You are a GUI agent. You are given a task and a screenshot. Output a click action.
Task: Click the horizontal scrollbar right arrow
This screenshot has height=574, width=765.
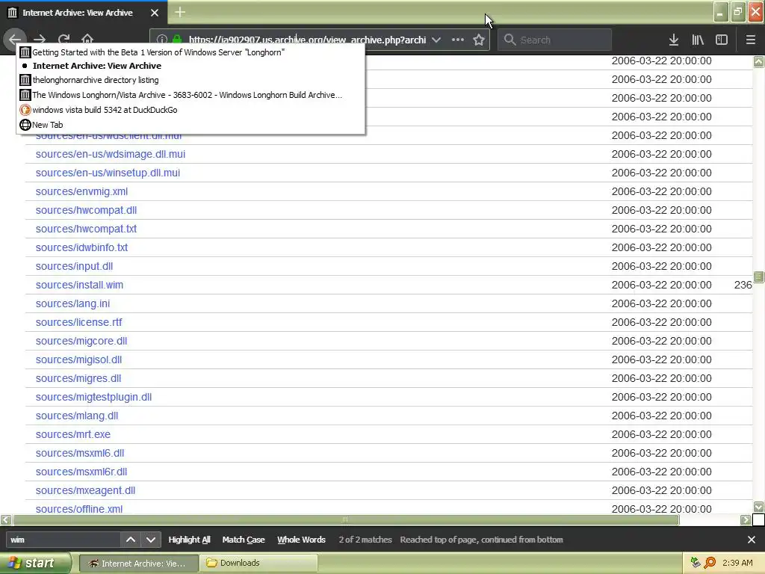(x=745, y=520)
